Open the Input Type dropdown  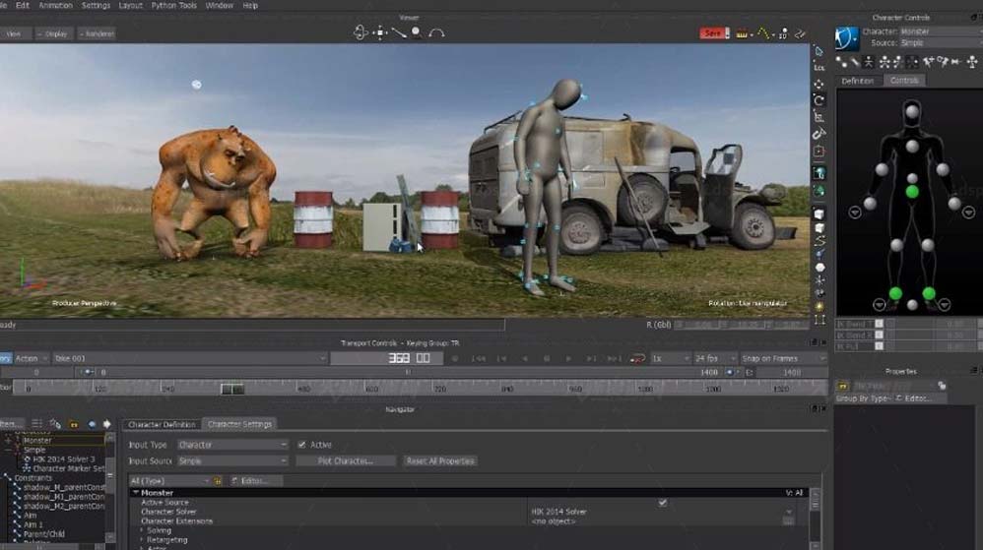(232, 445)
